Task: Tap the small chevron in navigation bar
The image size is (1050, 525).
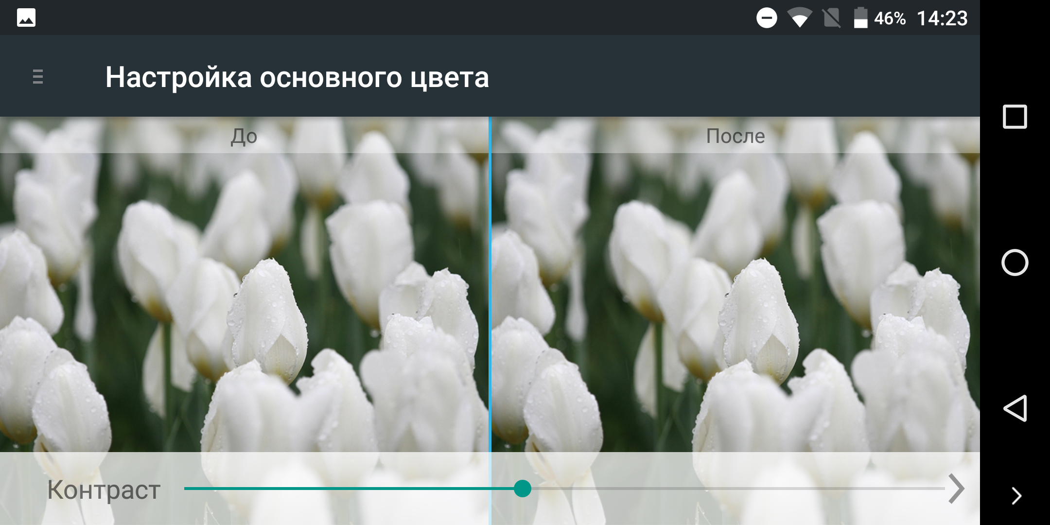Action: point(1016,496)
